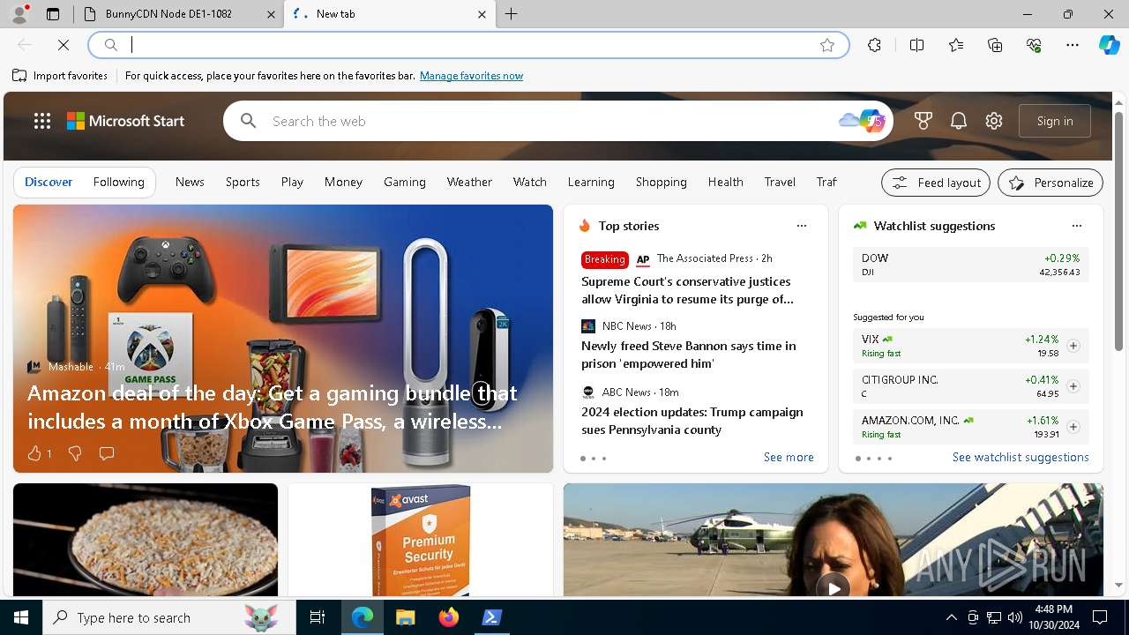
Task: Open the Avast Premium Security ad card
Action: pyautogui.click(x=421, y=540)
